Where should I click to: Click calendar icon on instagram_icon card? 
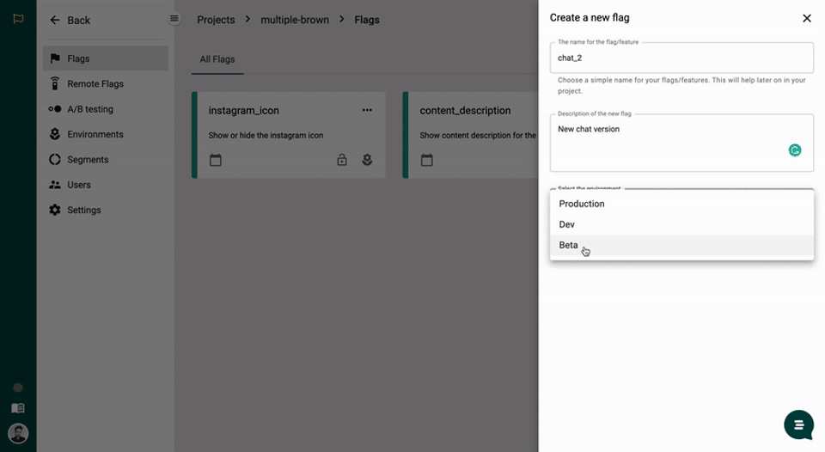[x=215, y=160]
